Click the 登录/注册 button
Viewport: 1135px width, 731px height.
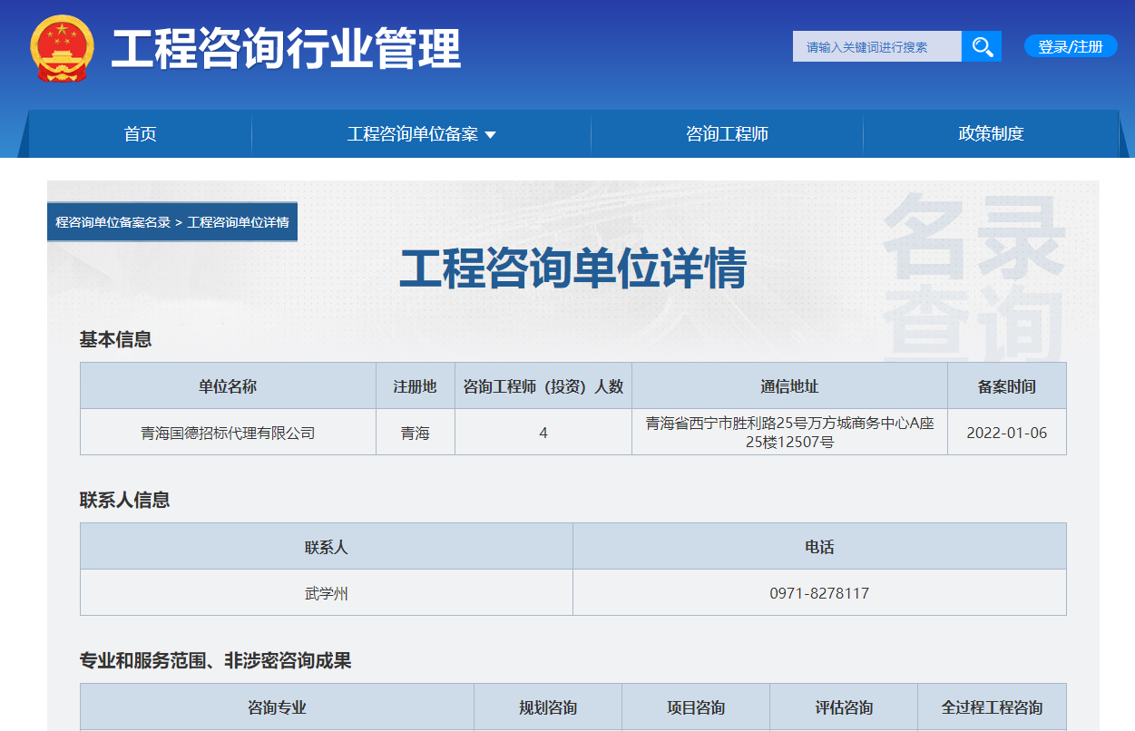tap(1071, 46)
